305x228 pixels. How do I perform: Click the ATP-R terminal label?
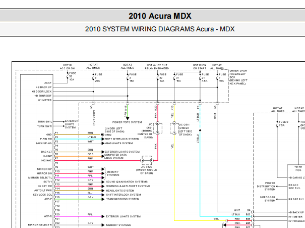click(48, 216)
